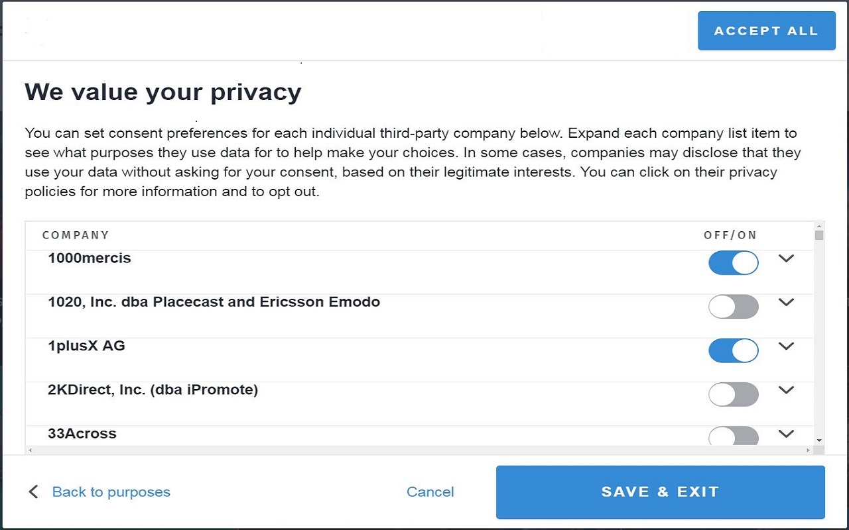The width and height of the screenshot is (849, 530).
Task: Expand the 1000mercis company details chevron
Action: 786,258
